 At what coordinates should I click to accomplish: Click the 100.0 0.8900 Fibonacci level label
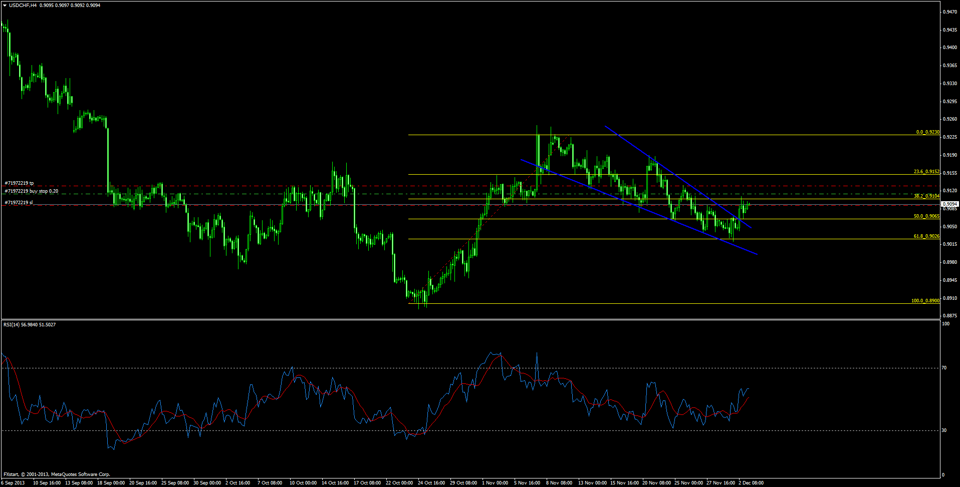(925, 301)
